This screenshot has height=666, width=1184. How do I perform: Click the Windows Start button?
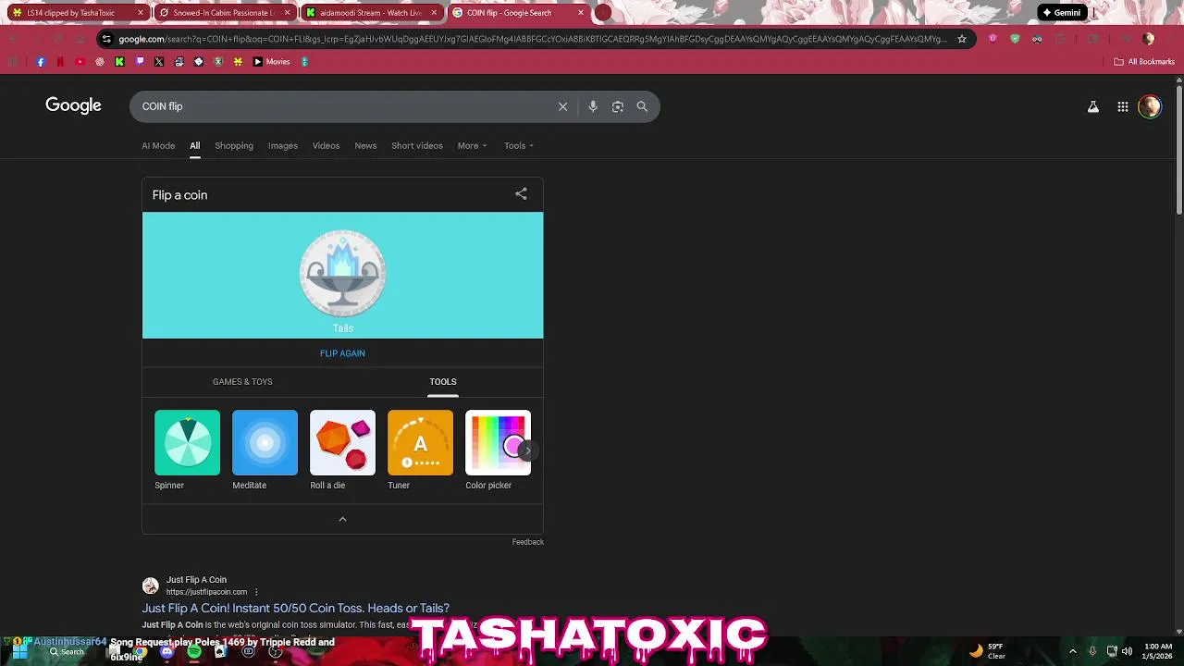[x=19, y=651]
